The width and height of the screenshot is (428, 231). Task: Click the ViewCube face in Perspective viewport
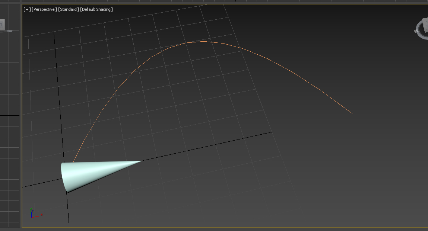(x=425, y=25)
